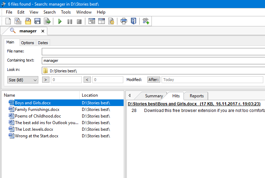
Task: Click the Look in path field
Action: point(153,71)
